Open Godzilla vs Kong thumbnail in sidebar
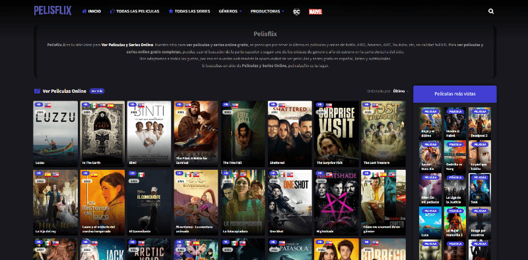528x260 pixels. 455,156
